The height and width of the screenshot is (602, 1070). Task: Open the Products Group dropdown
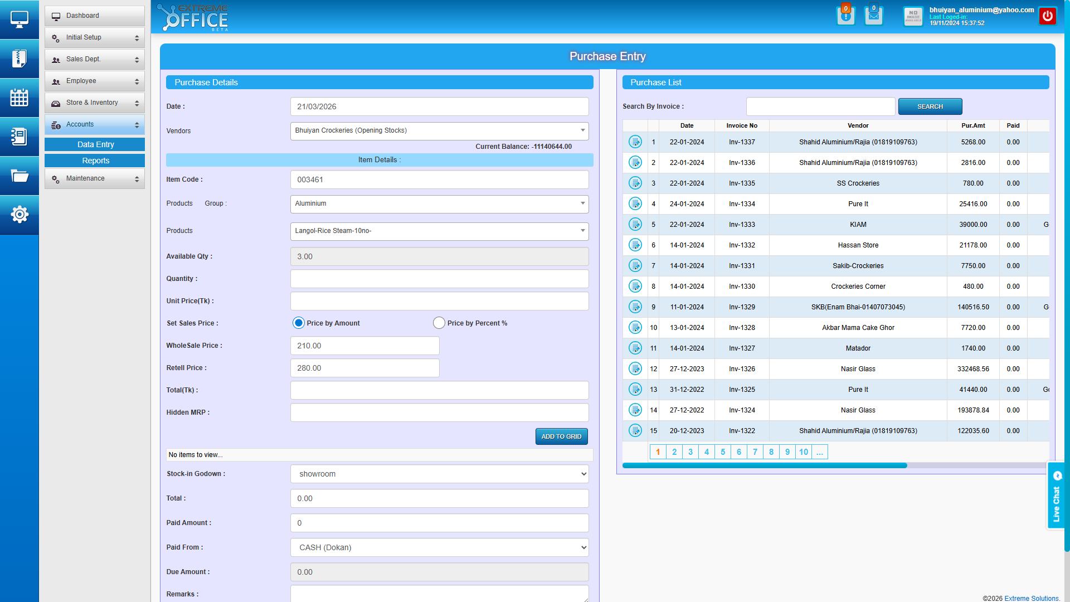tap(439, 204)
